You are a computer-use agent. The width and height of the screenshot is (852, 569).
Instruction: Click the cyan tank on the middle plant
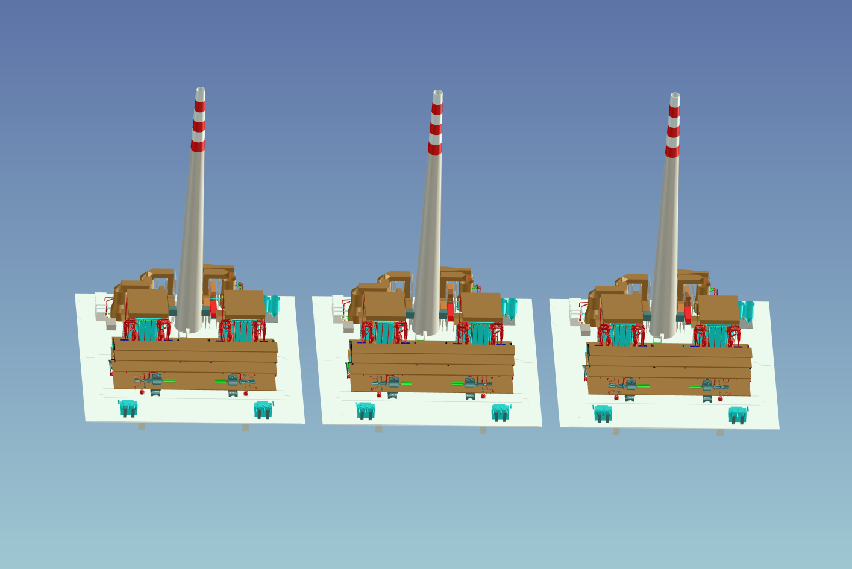[510, 307]
